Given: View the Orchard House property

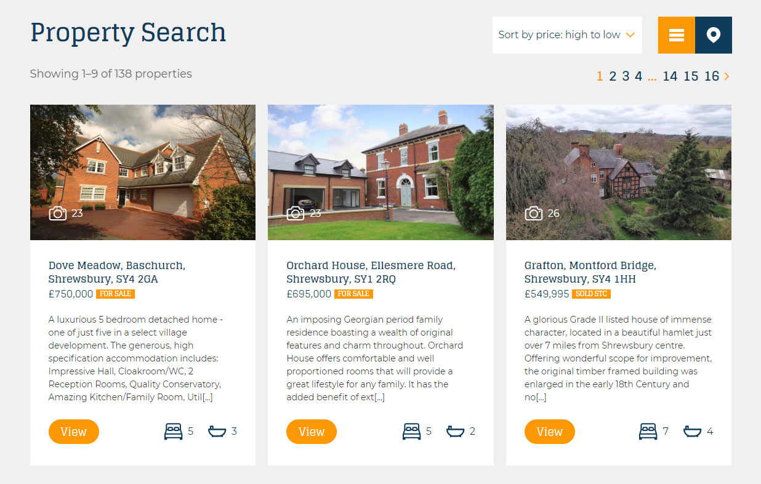Looking at the screenshot, I should pos(312,432).
